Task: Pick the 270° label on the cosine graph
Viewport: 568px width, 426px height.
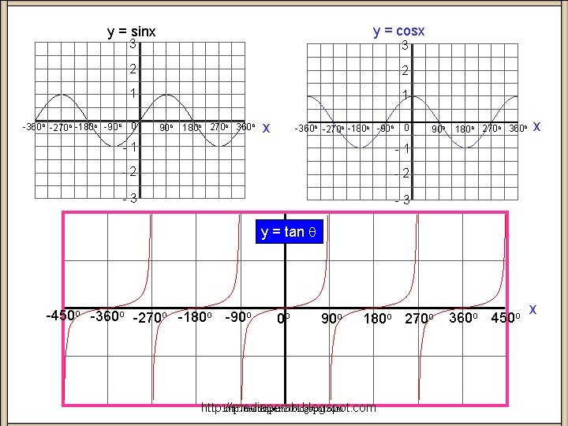Action: tap(492, 129)
